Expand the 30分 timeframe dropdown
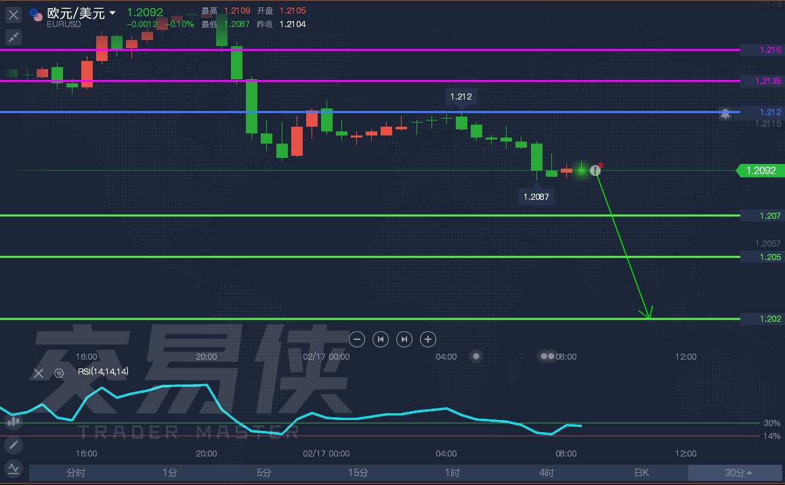 (736, 473)
